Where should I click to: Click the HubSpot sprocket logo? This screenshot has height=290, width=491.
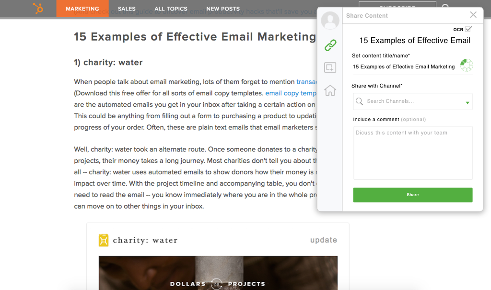point(38,8)
